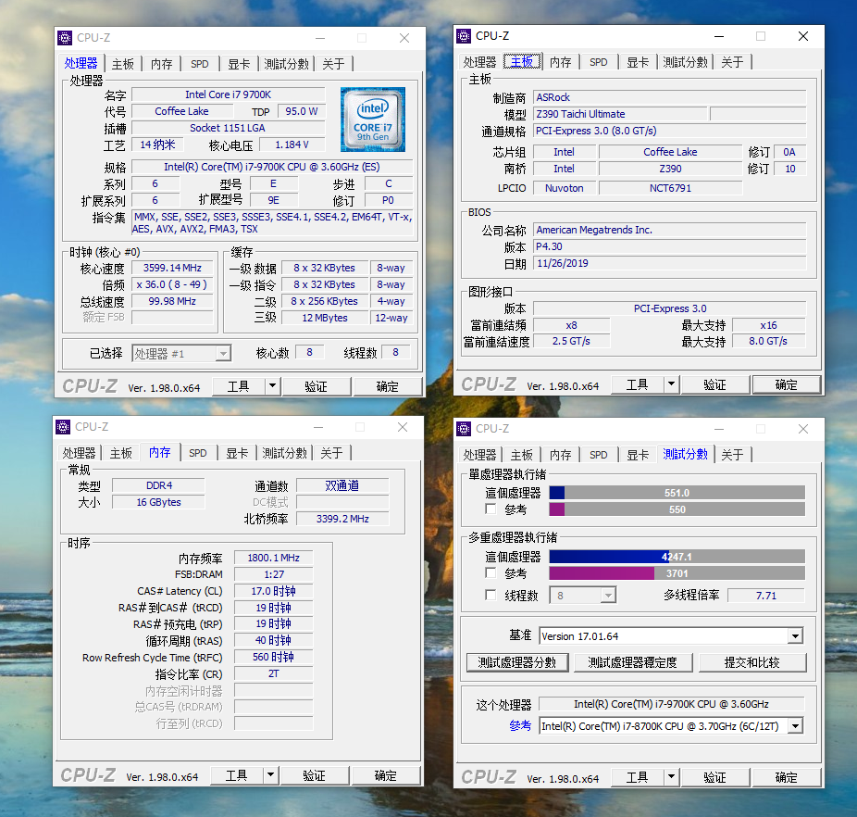Click the 双通道 channel value in memory window
Image resolution: width=857 pixels, height=817 pixels.
pyautogui.click(x=342, y=485)
